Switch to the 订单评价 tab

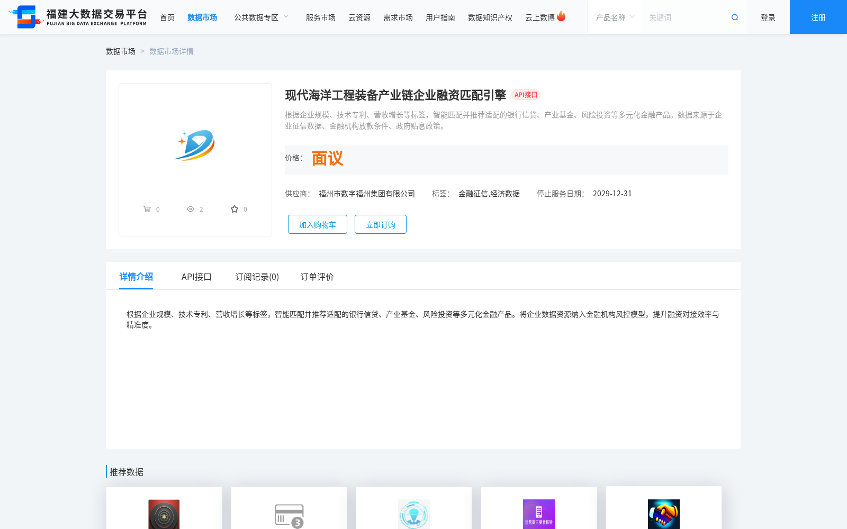point(316,277)
